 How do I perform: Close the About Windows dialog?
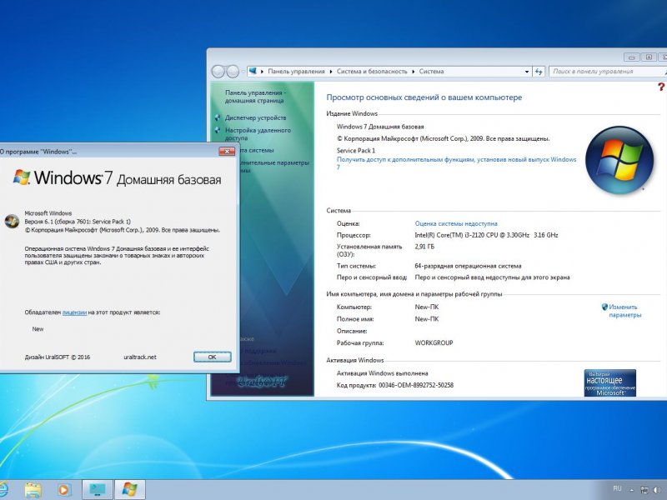click(x=227, y=152)
